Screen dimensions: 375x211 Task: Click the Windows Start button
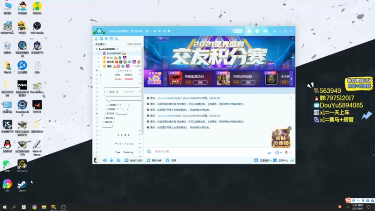(x=4, y=207)
